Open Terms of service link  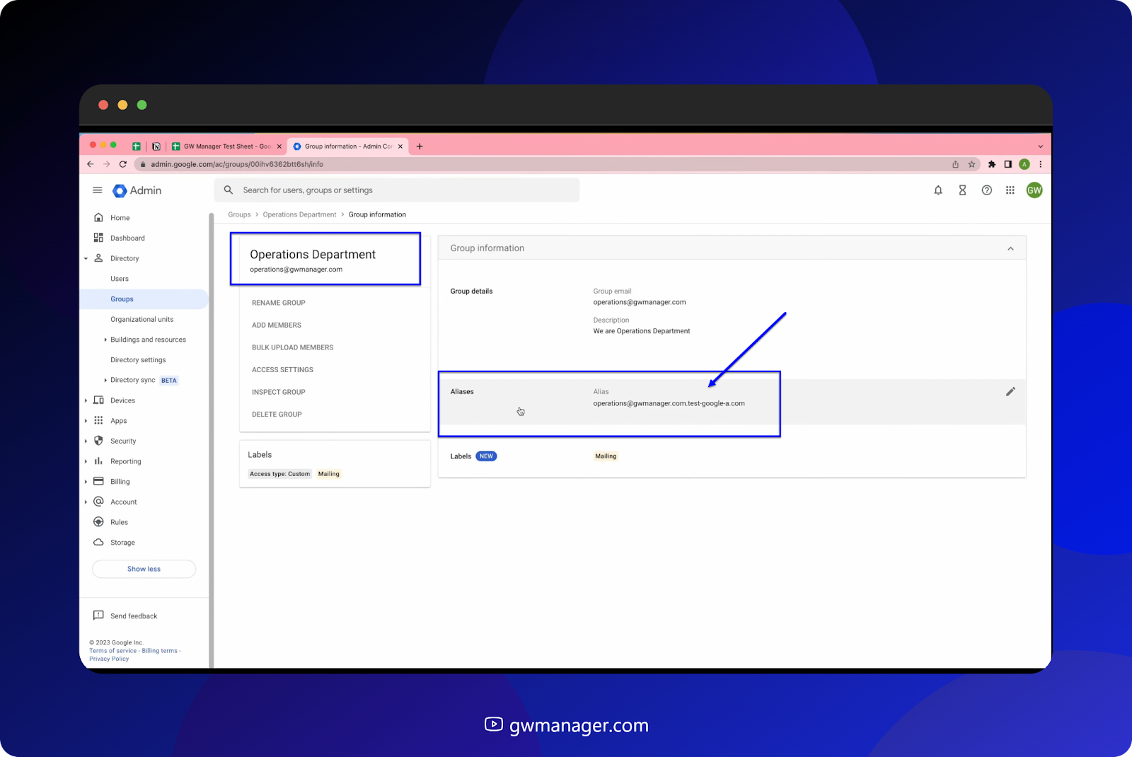112,651
